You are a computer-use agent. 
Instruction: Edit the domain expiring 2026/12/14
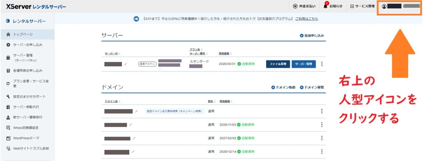click(133, 152)
